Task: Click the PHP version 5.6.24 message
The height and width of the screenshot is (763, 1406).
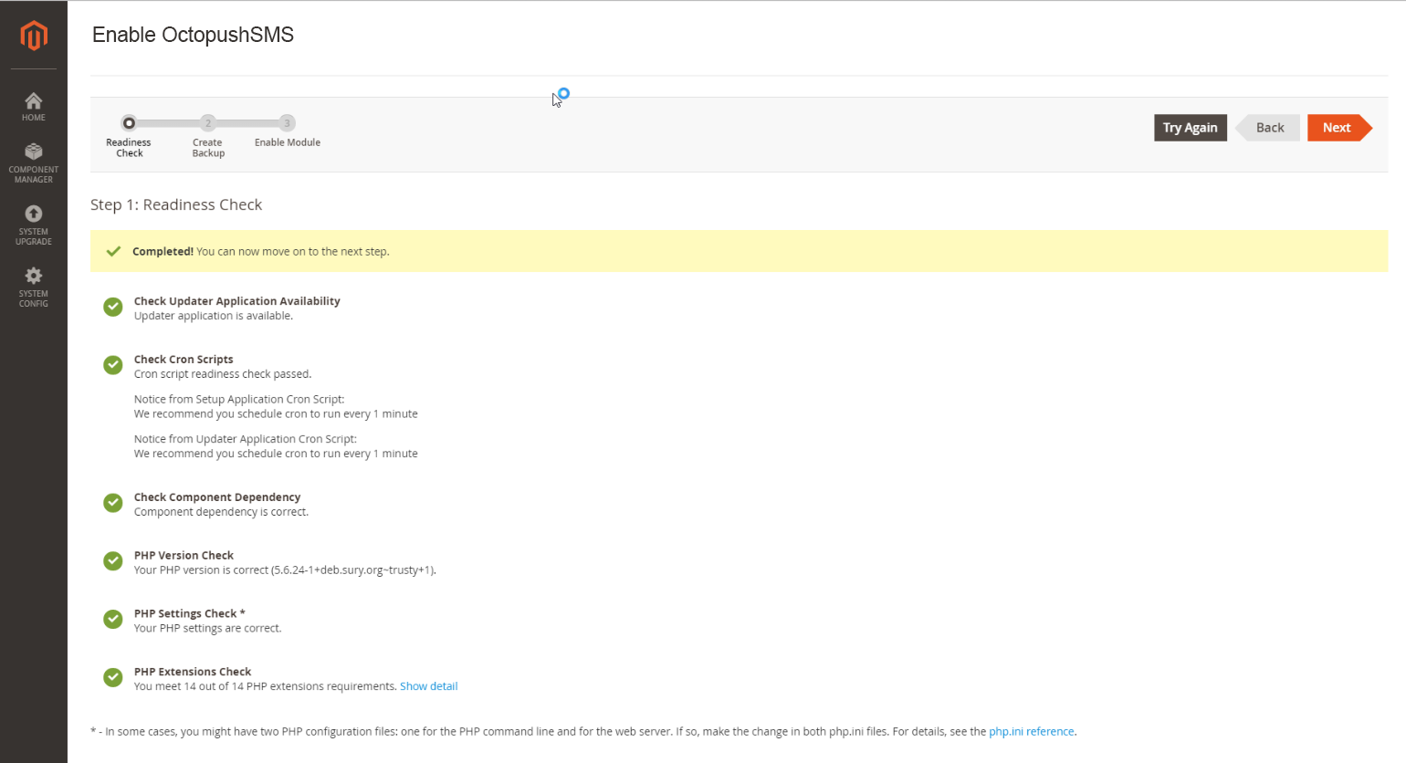Action: [285, 570]
